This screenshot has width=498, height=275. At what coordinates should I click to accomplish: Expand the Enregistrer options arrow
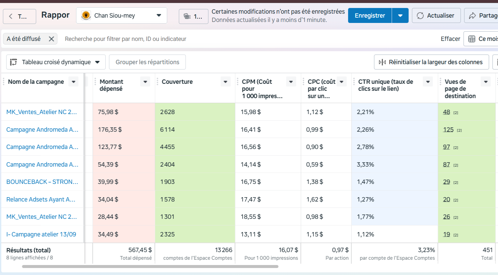[400, 16]
